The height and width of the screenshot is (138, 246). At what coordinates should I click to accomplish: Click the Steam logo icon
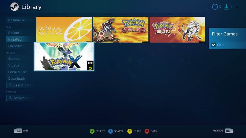point(14,7)
